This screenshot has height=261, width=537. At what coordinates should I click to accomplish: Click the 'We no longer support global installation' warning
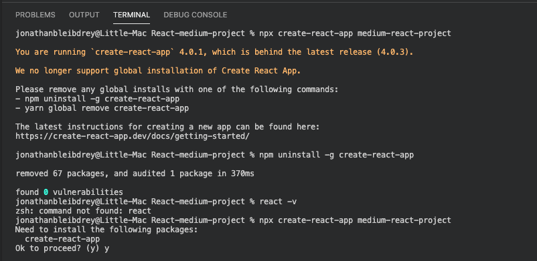[158, 71]
